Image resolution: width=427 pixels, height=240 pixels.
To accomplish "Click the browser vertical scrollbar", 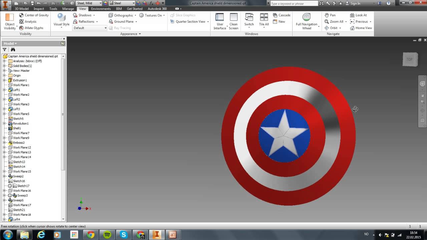I will click(x=63, y=114).
